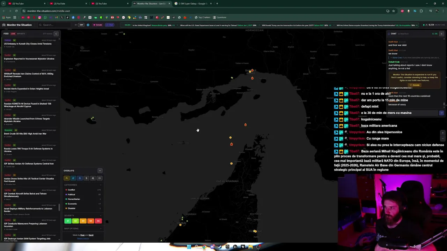Switch to the LIVE feed tab
Viewport: 447px width, 251px height.
13,34
